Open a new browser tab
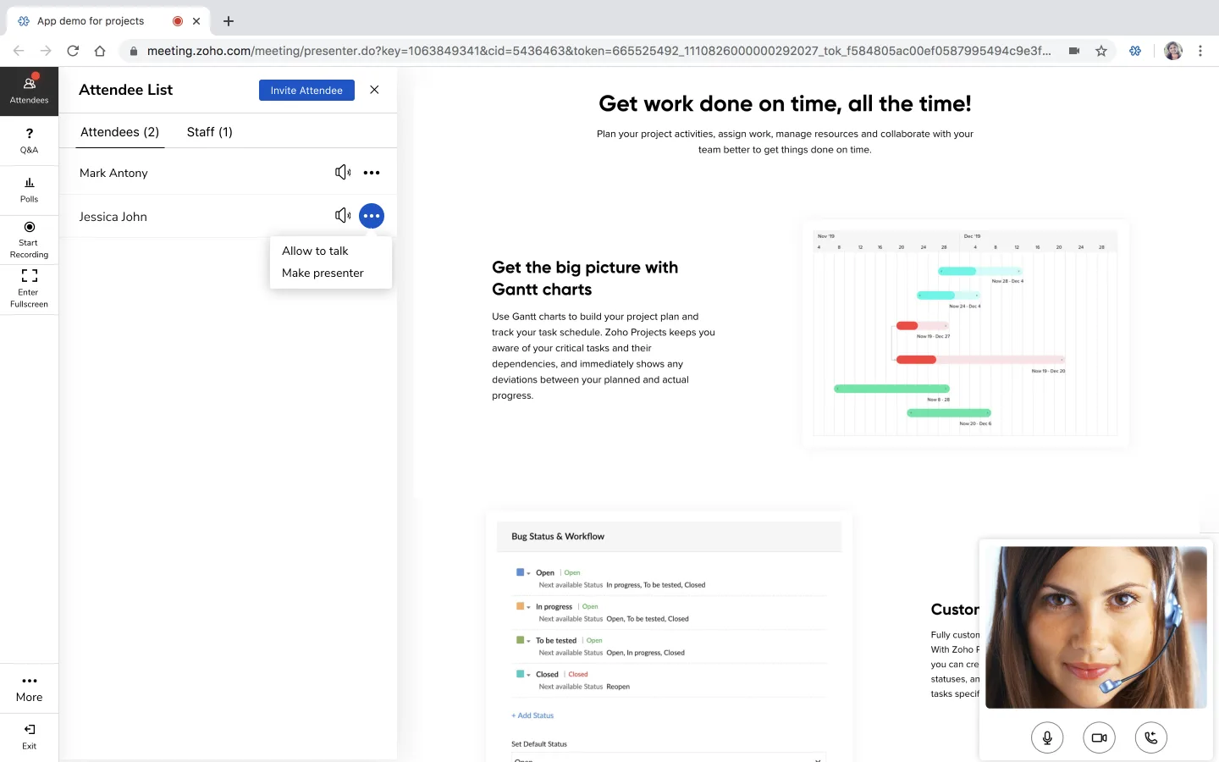Viewport: 1219px width, 762px height. coord(229,21)
